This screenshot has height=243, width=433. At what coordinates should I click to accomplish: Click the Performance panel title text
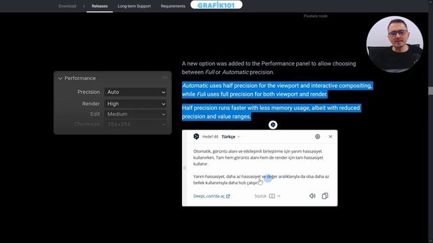[x=80, y=78]
